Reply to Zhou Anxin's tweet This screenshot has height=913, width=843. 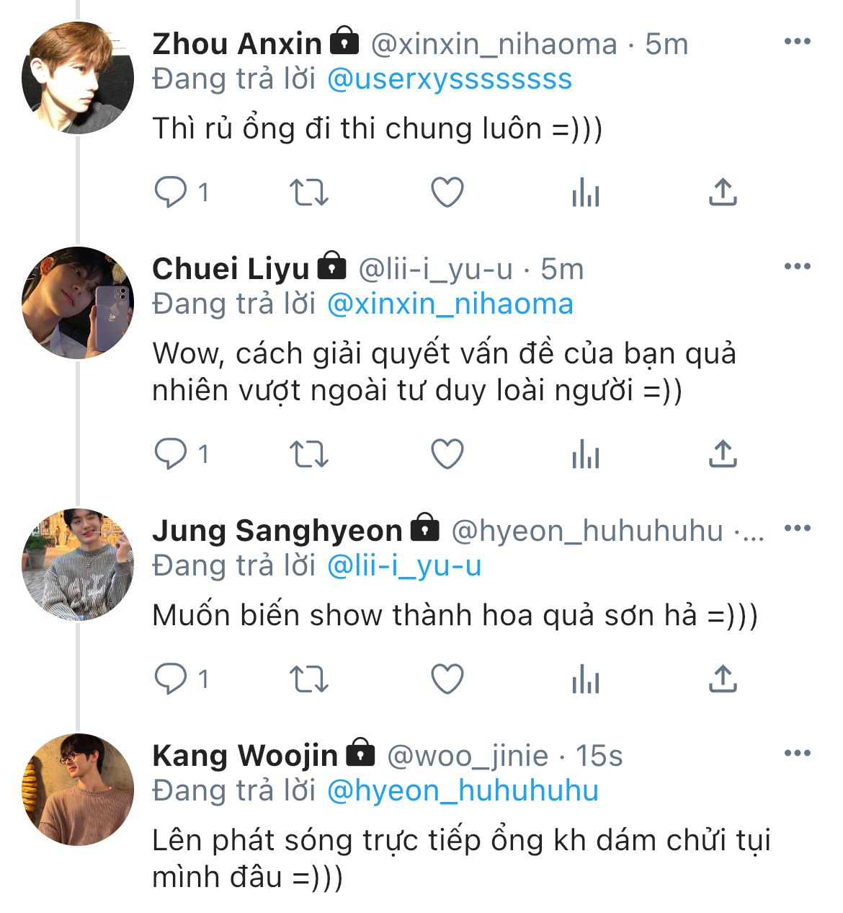pyautogui.click(x=171, y=193)
